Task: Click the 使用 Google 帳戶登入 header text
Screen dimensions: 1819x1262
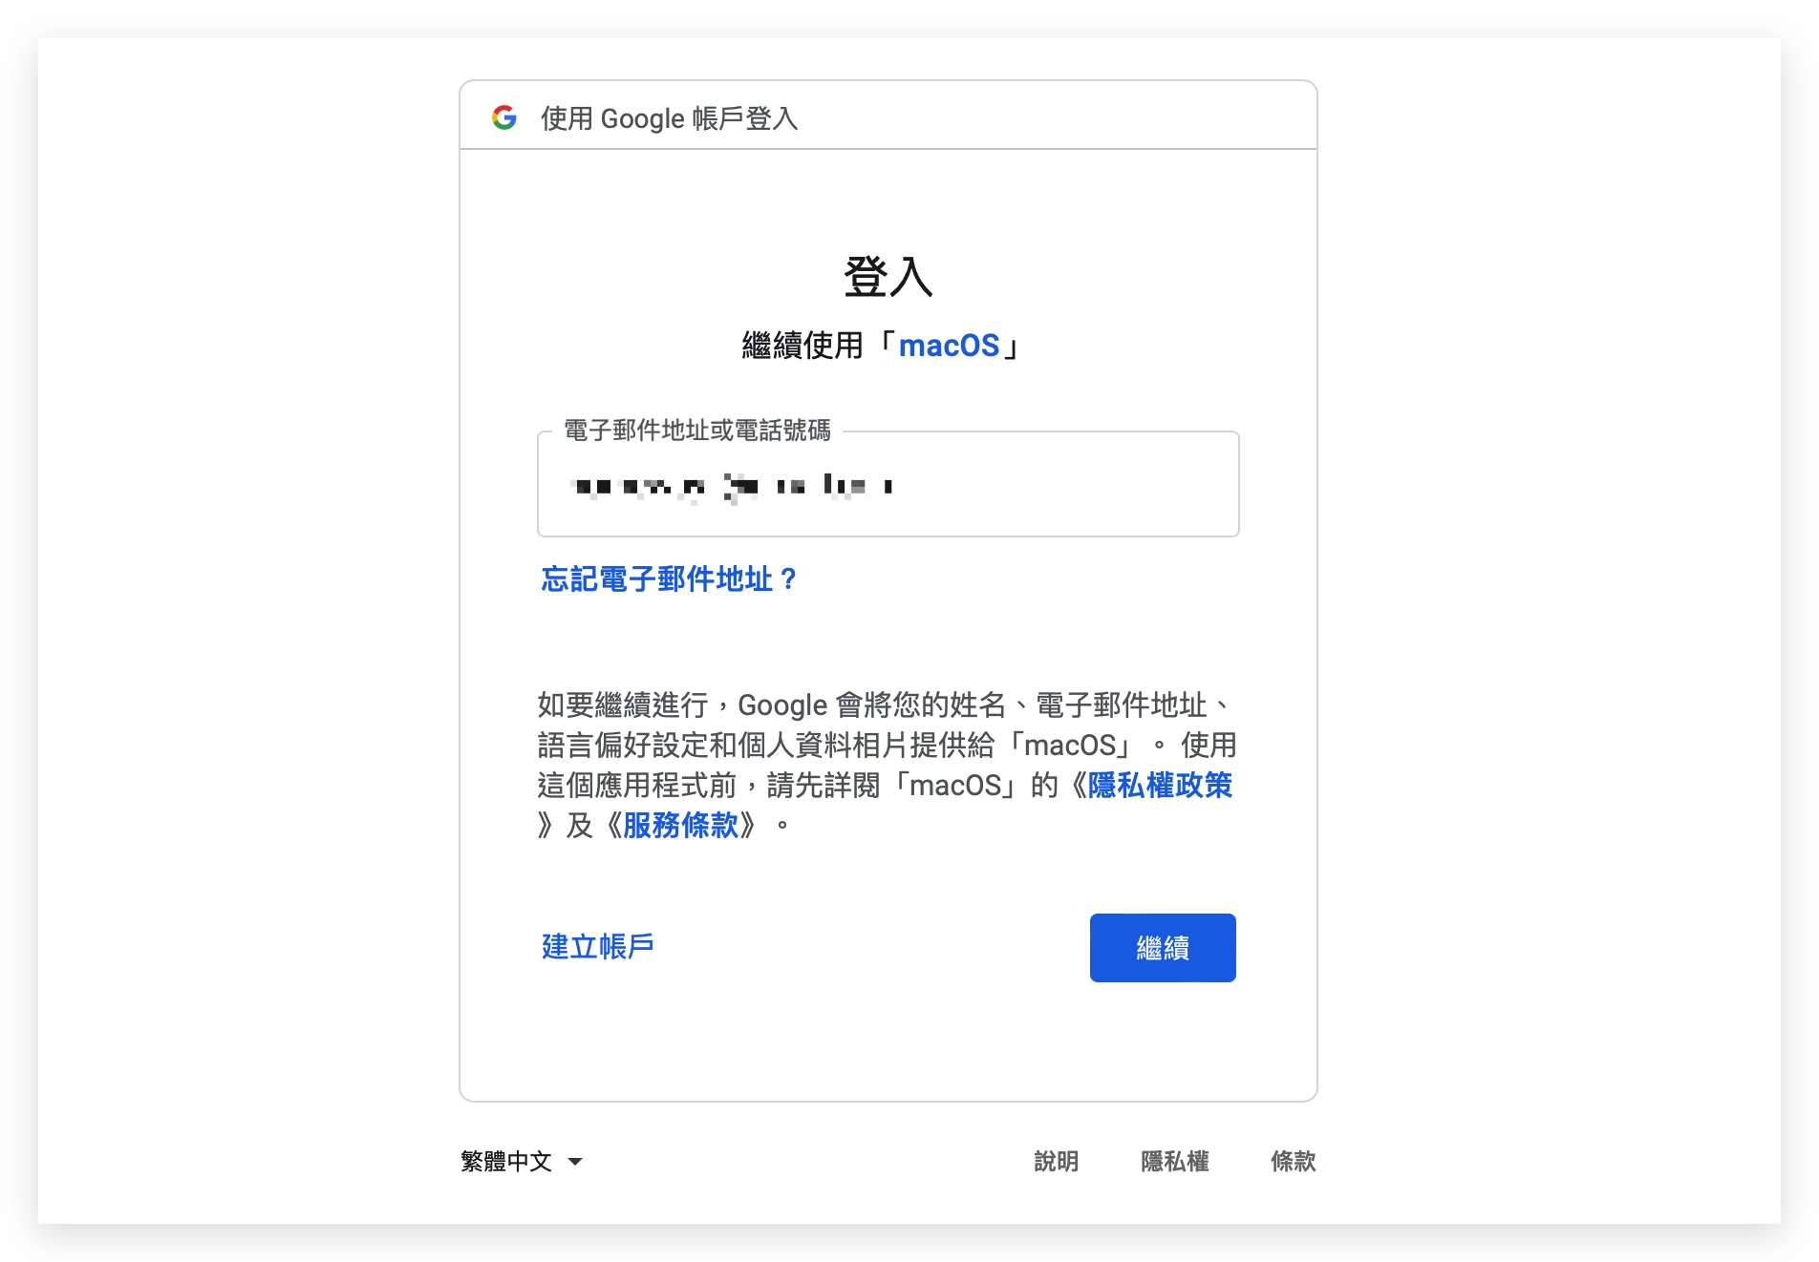Action: pyautogui.click(x=669, y=118)
